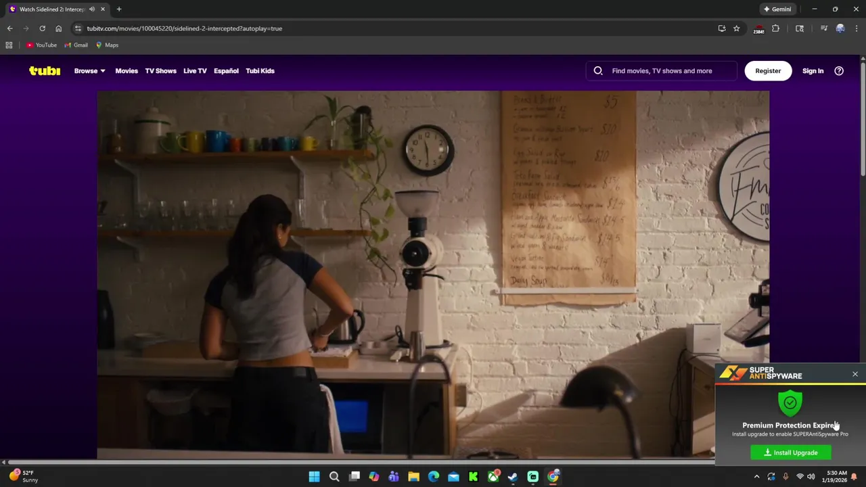Open the red extension with 23841 badge

(x=758, y=28)
